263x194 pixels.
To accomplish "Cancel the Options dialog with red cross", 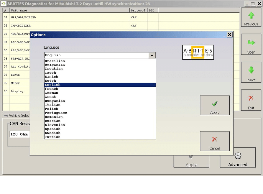I will pyautogui.click(x=215, y=141).
